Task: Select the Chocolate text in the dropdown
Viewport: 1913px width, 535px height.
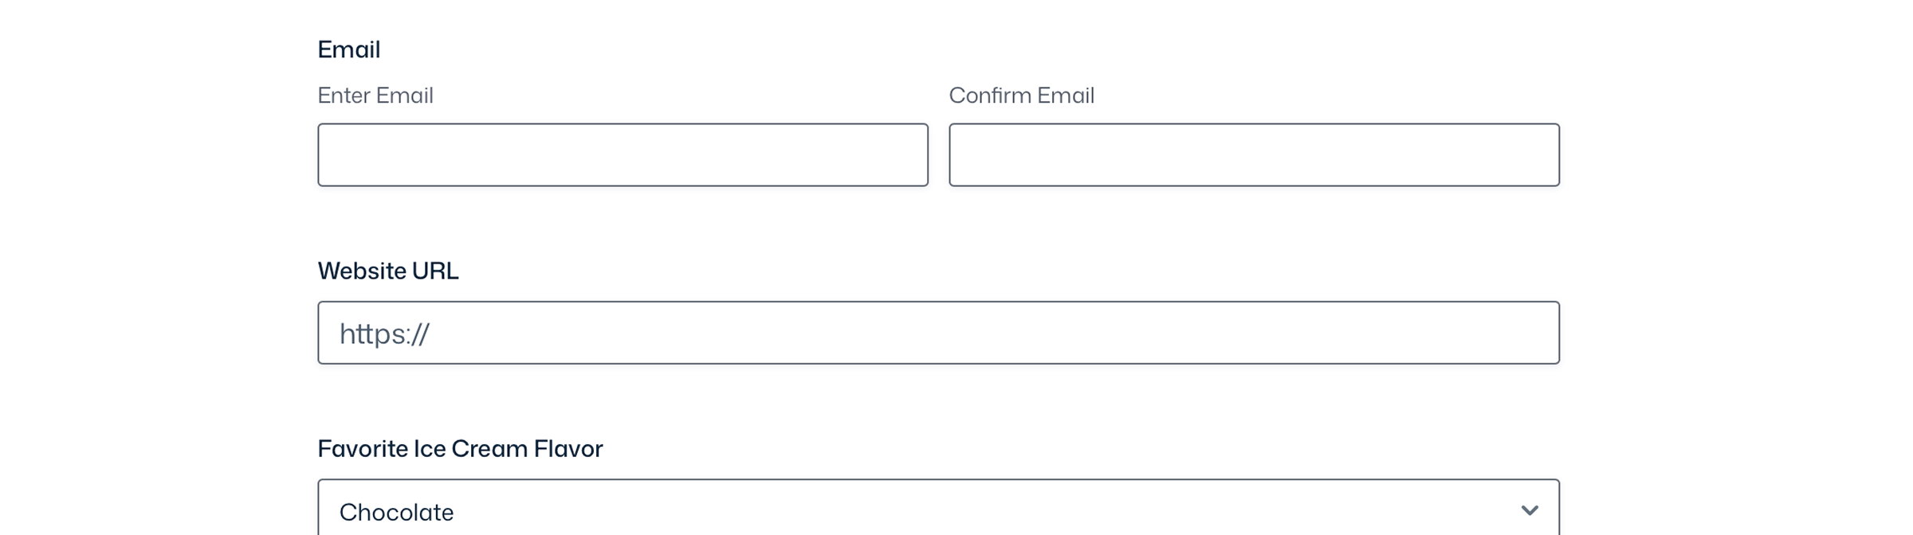Action: [x=396, y=512]
